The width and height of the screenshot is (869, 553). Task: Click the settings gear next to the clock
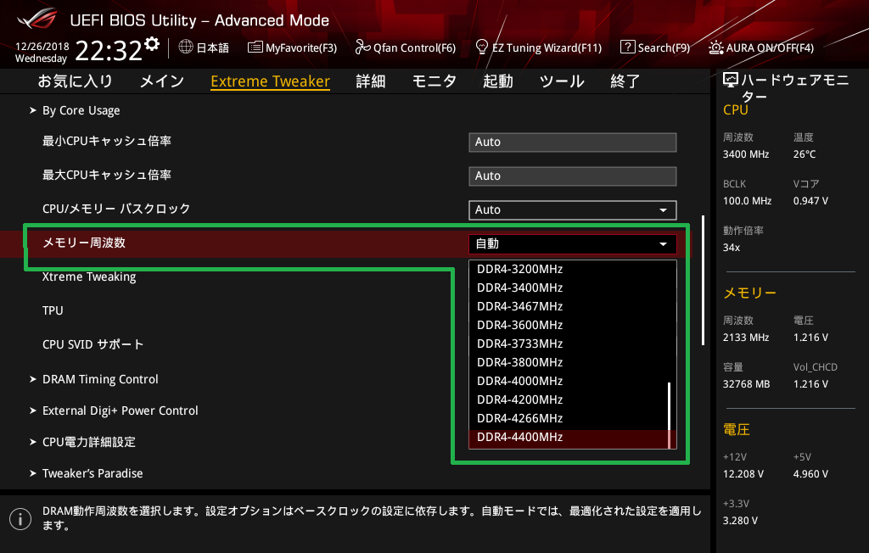pyautogui.click(x=153, y=43)
